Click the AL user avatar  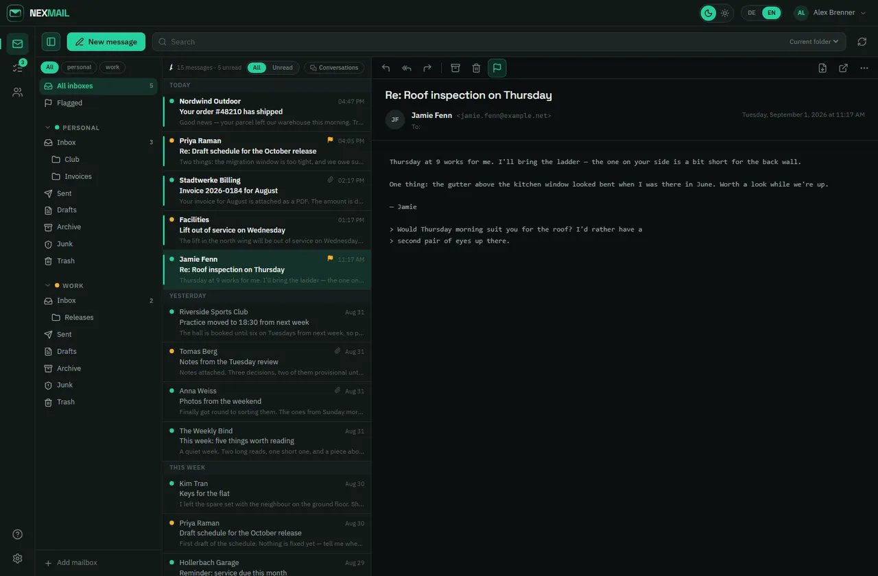(x=801, y=13)
